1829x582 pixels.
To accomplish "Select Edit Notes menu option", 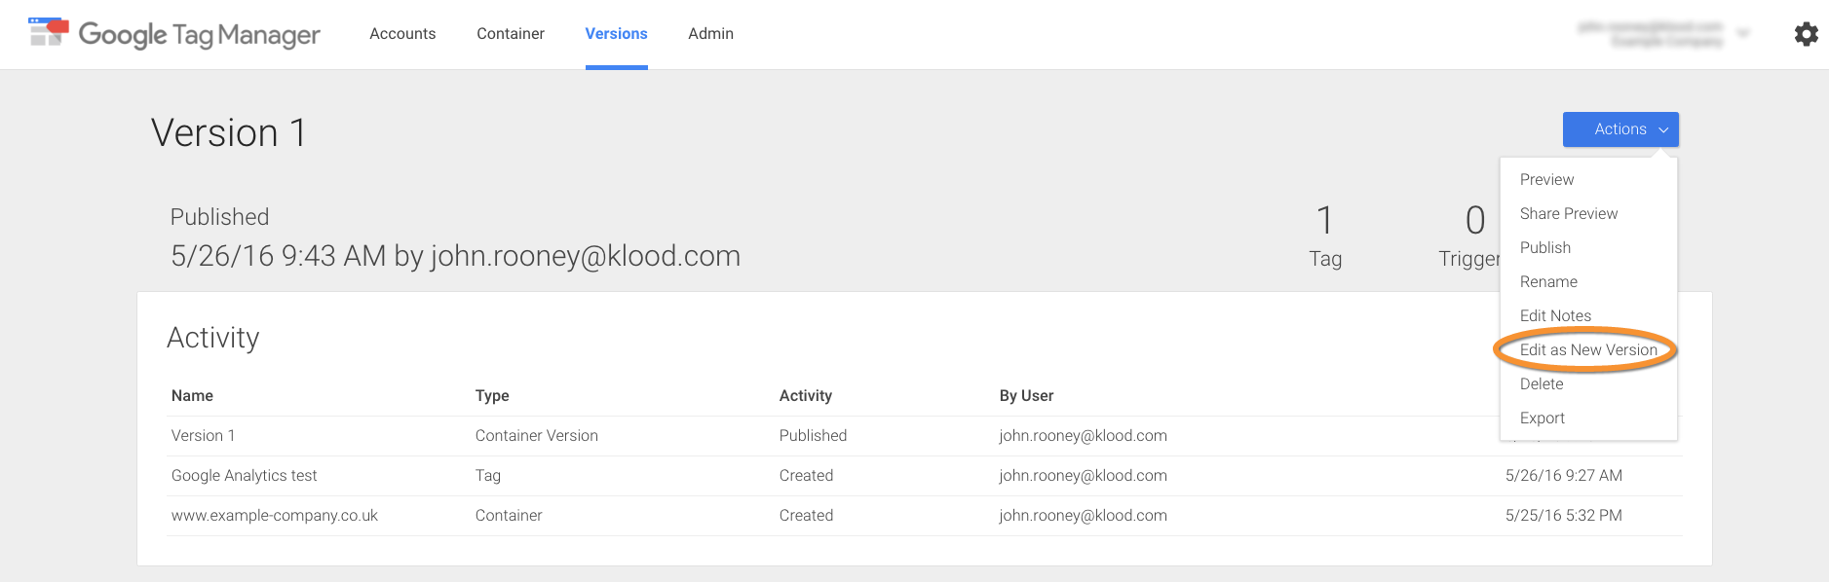I will pyautogui.click(x=1554, y=316).
